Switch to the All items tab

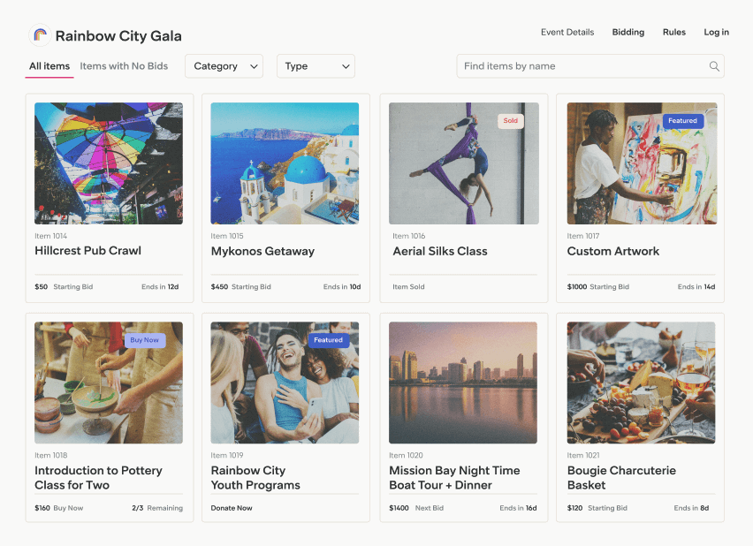tap(49, 66)
